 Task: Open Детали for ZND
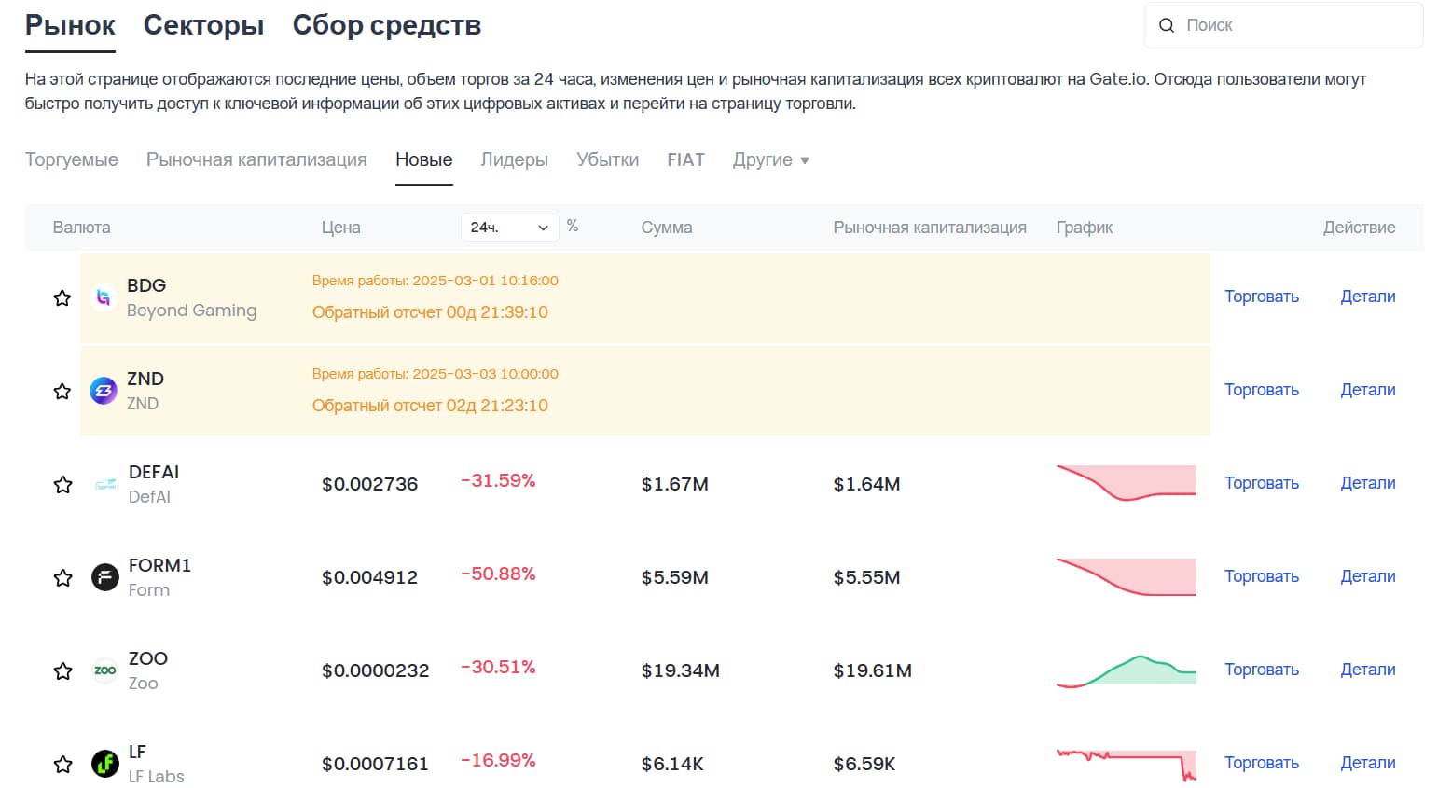1368,390
